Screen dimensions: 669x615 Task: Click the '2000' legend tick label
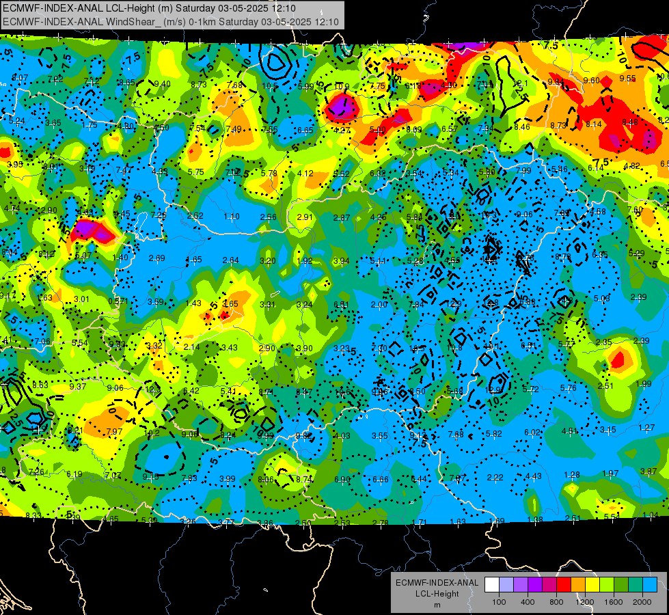click(x=642, y=602)
